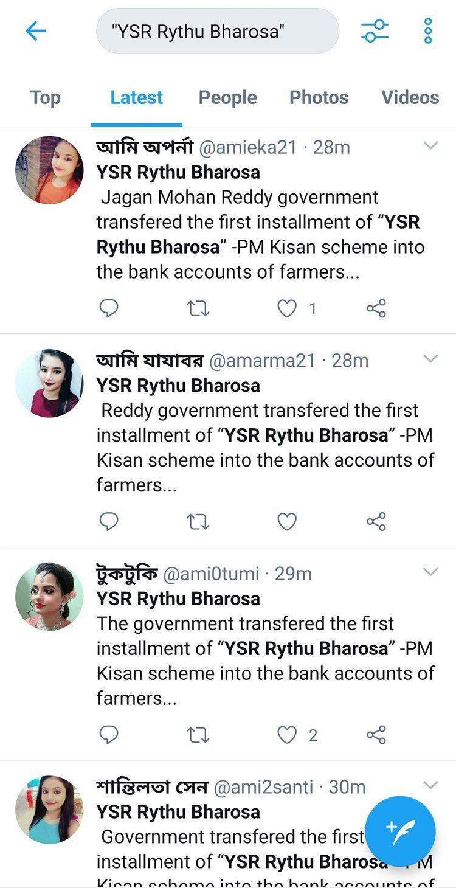The width and height of the screenshot is (456, 888).
Task: Expand options for @ami0tumi's tweet
Action: [x=430, y=572]
